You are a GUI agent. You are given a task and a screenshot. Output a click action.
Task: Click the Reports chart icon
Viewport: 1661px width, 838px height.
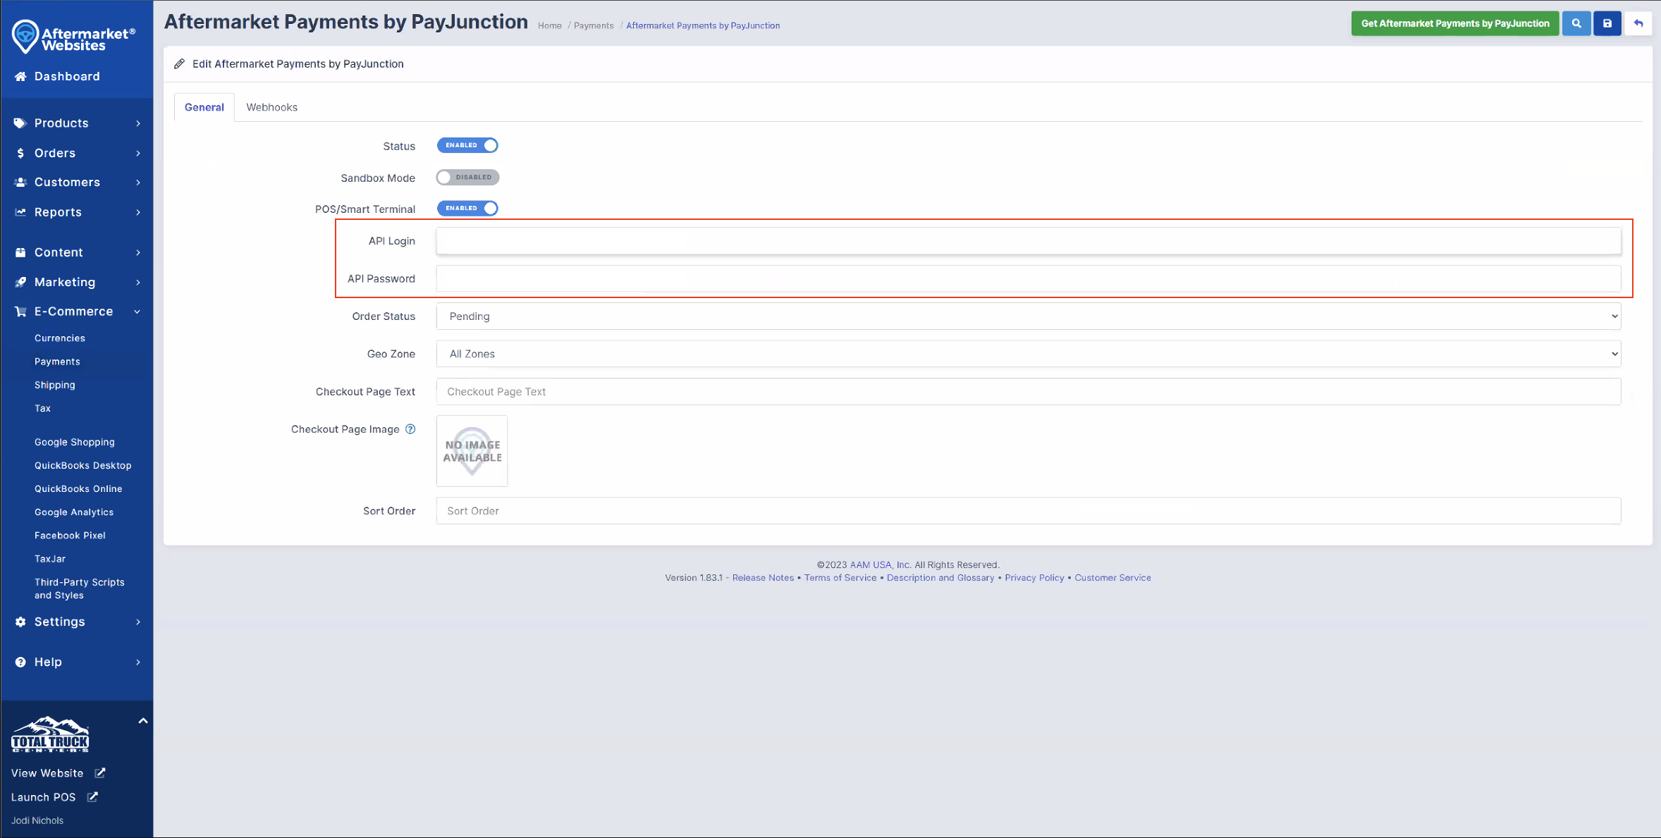20,212
